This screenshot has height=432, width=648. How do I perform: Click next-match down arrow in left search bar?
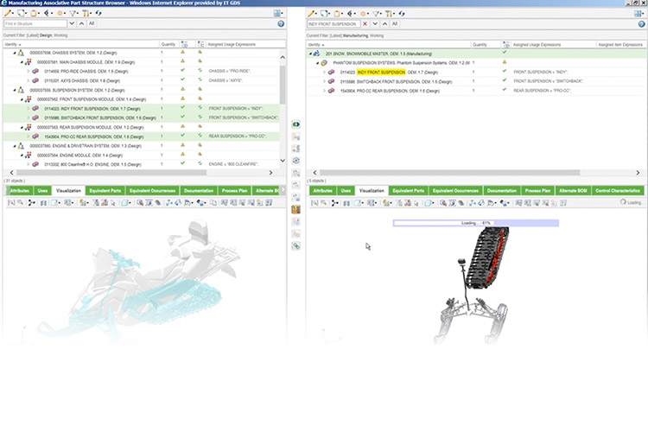coord(70,24)
